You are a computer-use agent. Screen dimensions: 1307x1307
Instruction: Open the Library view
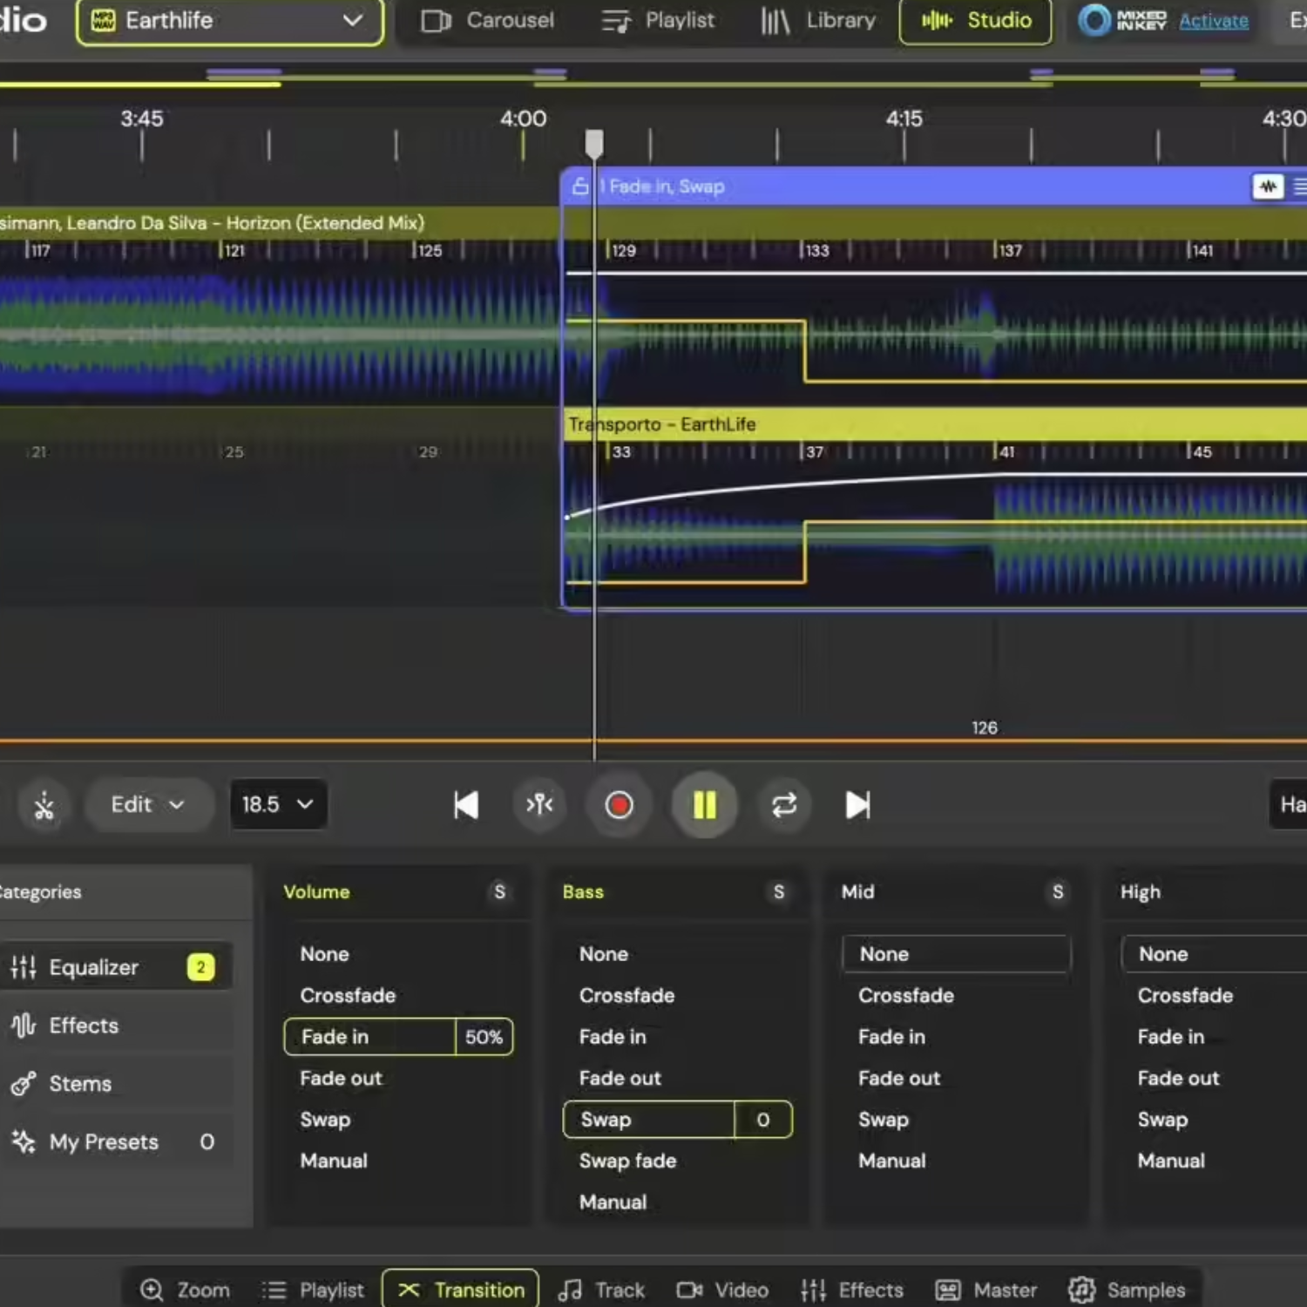pos(818,20)
